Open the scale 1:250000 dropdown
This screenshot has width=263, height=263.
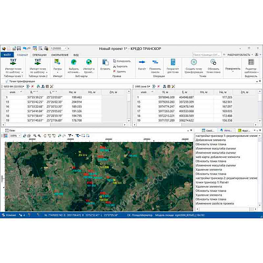[x=66, y=48]
